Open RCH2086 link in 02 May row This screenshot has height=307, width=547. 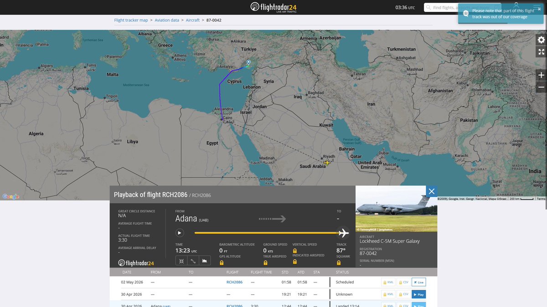[x=234, y=282]
